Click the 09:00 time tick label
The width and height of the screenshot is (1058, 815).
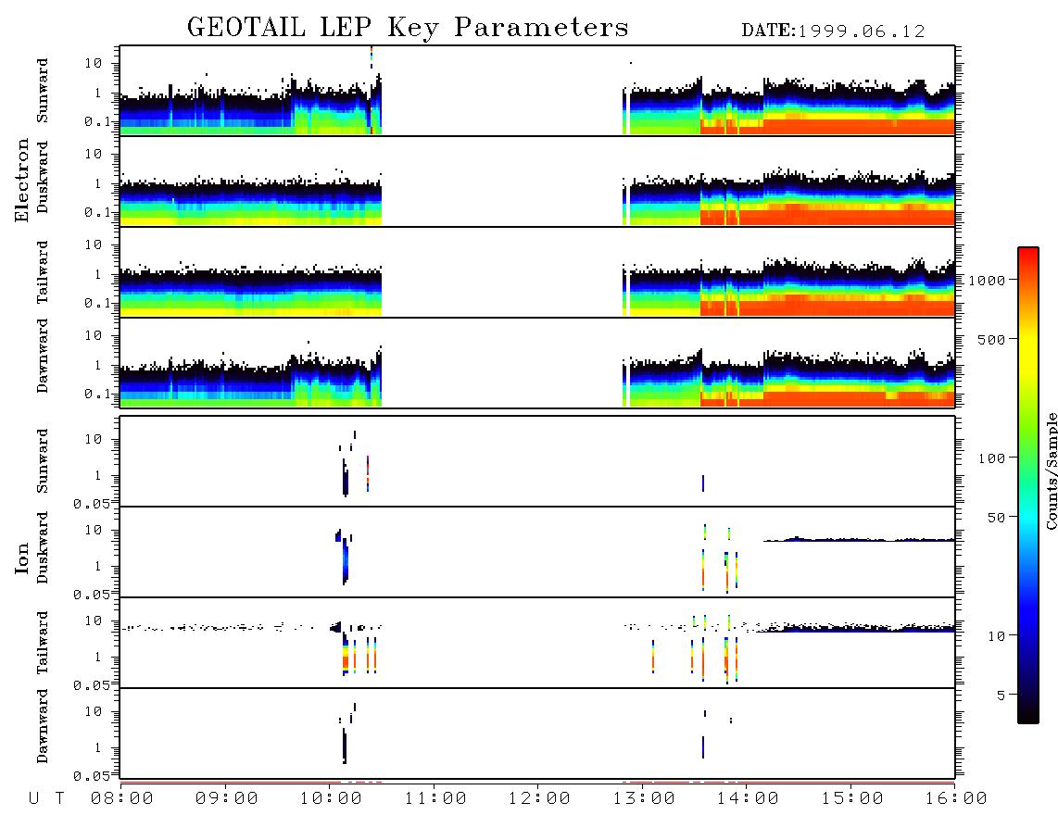point(227,799)
